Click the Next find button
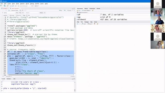This screenshot has height=93, width=165. (17, 13)
